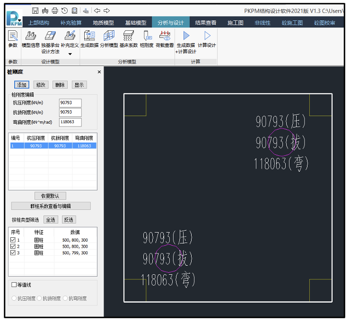This screenshot has width=351, height=323.
Task: Select the 抗拔刚度 radio button
Action: (x=39, y=298)
